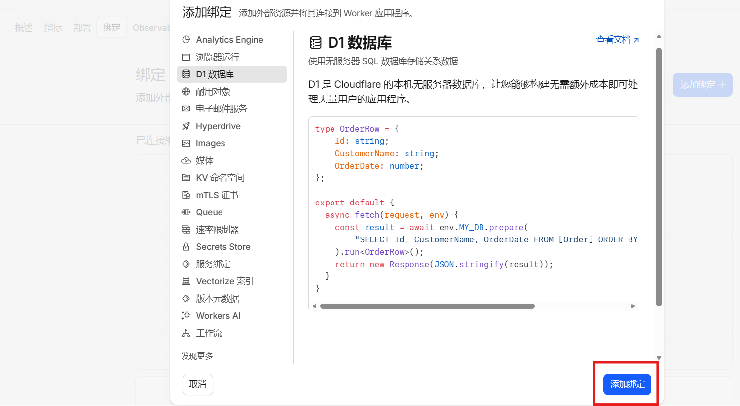The width and height of the screenshot is (740, 406).
Task: Click the Workers AI sparkle icon
Action: click(x=186, y=316)
